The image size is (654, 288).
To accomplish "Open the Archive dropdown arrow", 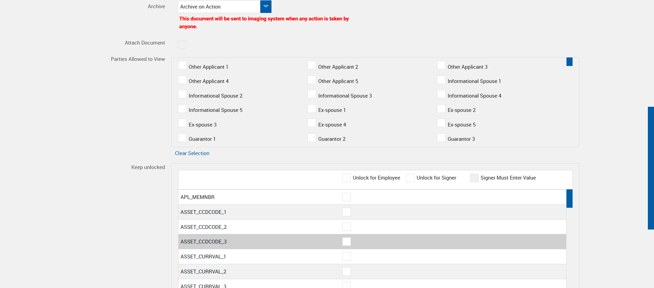I will [266, 6].
